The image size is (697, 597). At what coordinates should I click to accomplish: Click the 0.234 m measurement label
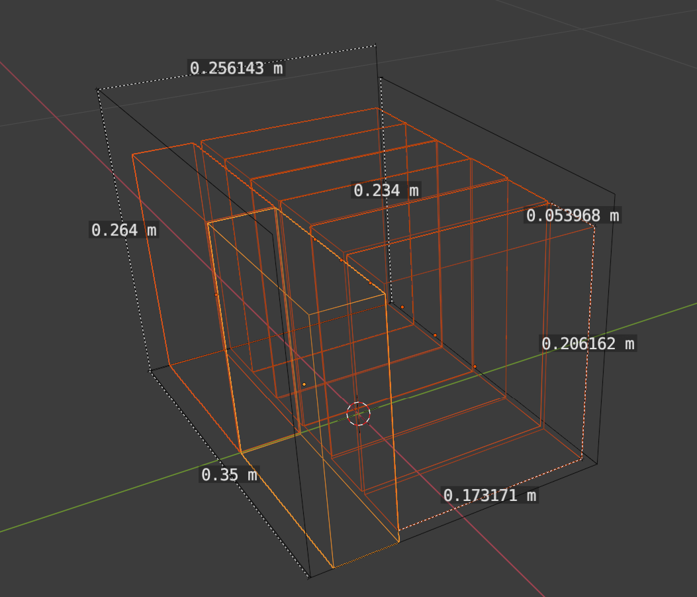pyautogui.click(x=386, y=191)
